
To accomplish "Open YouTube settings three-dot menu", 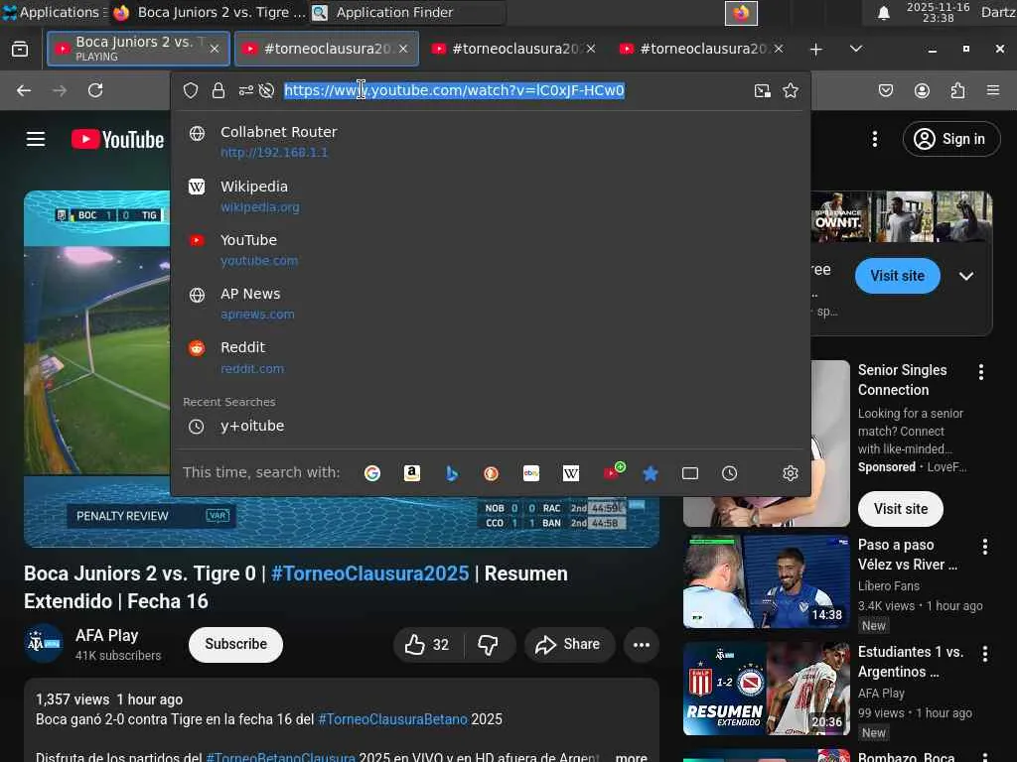I will (875, 139).
